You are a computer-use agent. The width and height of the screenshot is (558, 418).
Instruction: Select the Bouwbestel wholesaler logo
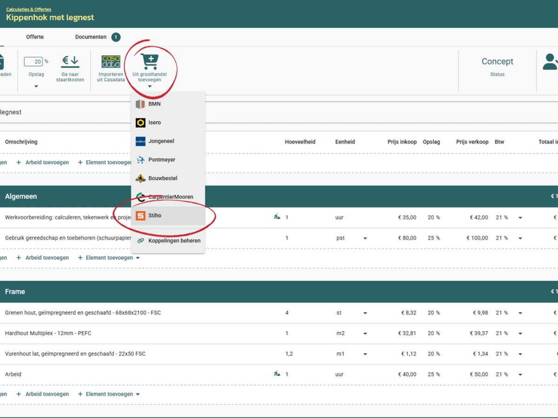point(140,178)
